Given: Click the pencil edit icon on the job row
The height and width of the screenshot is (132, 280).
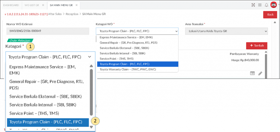Looking at the screenshot, I should click(260, 73).
